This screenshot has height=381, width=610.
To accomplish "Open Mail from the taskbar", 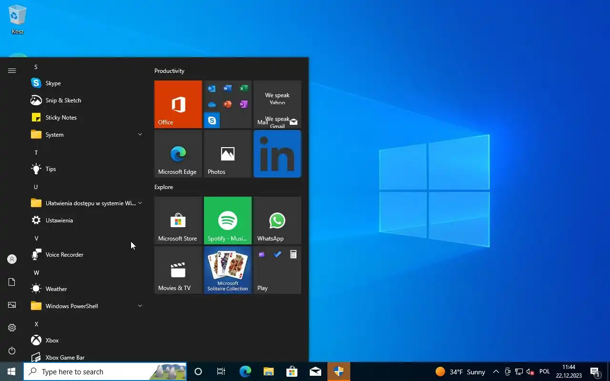I will tap(315, 371).
